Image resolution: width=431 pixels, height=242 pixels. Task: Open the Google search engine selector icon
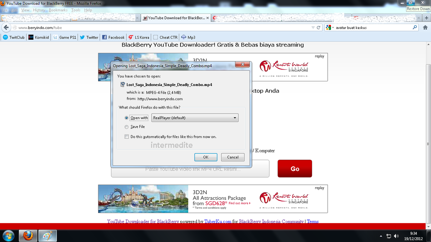pyautogui.click(x=329, y=28)
